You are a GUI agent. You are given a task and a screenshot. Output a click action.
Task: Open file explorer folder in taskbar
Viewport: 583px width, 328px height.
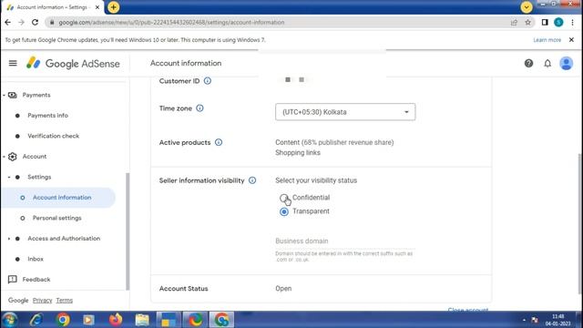142,320
